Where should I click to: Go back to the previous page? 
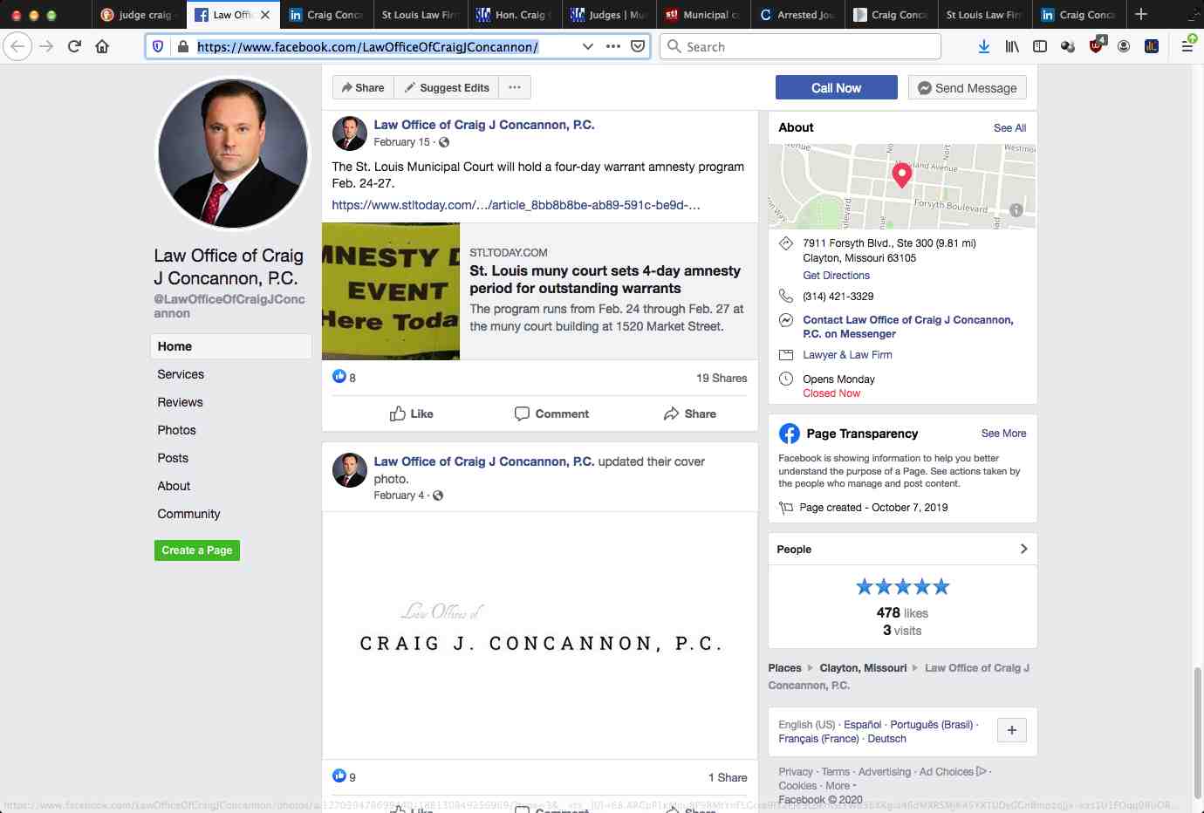point(17,46)
